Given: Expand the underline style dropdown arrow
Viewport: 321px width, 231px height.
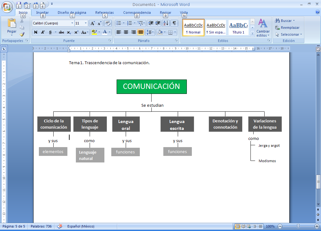Looking at the screenshot, I should 55,32.
